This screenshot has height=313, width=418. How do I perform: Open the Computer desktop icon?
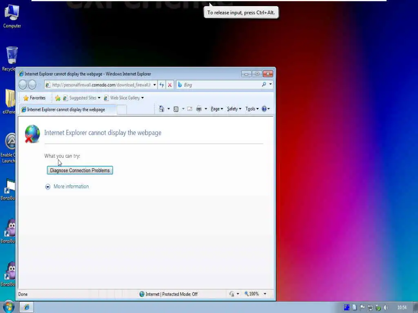12,16
